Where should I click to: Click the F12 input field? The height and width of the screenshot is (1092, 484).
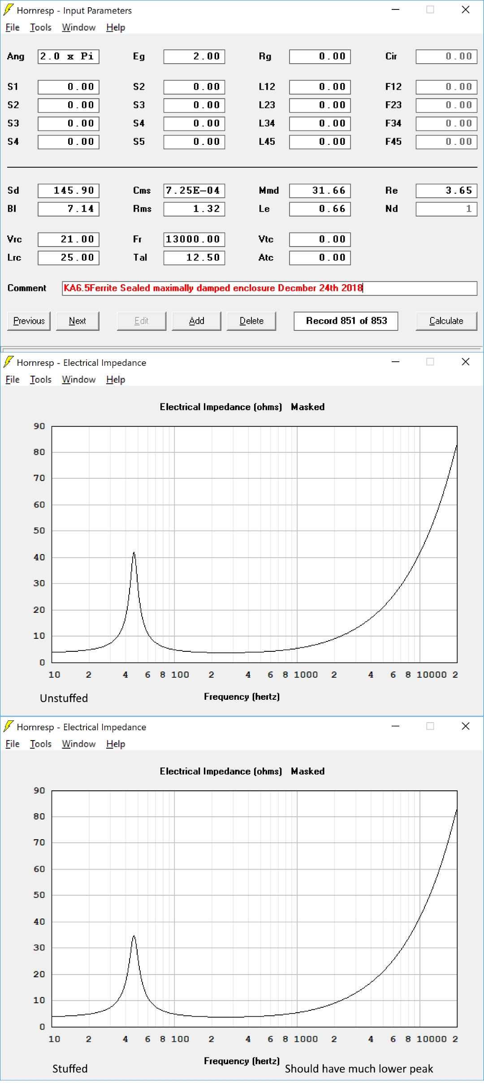pos(447,87)
